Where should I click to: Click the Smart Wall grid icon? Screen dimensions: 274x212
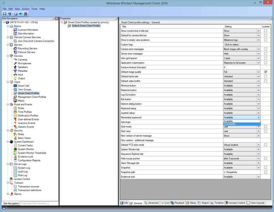15,86
